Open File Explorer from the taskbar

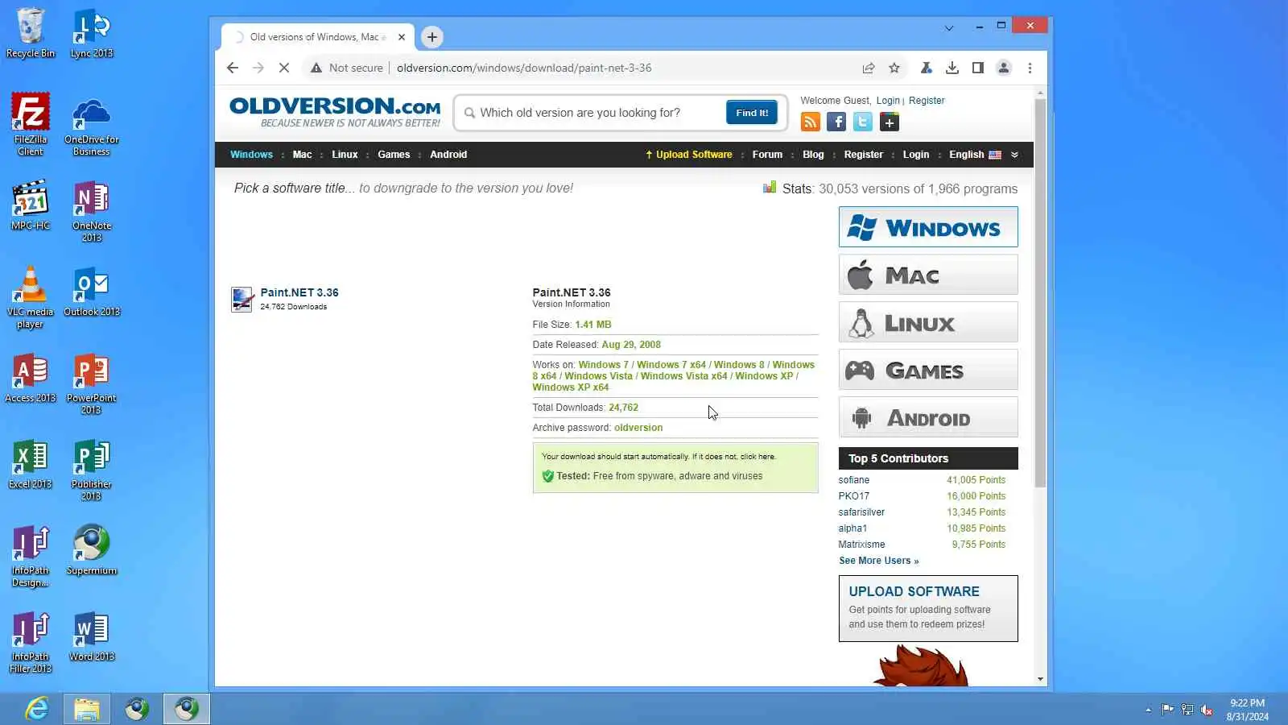pos(86,709)
